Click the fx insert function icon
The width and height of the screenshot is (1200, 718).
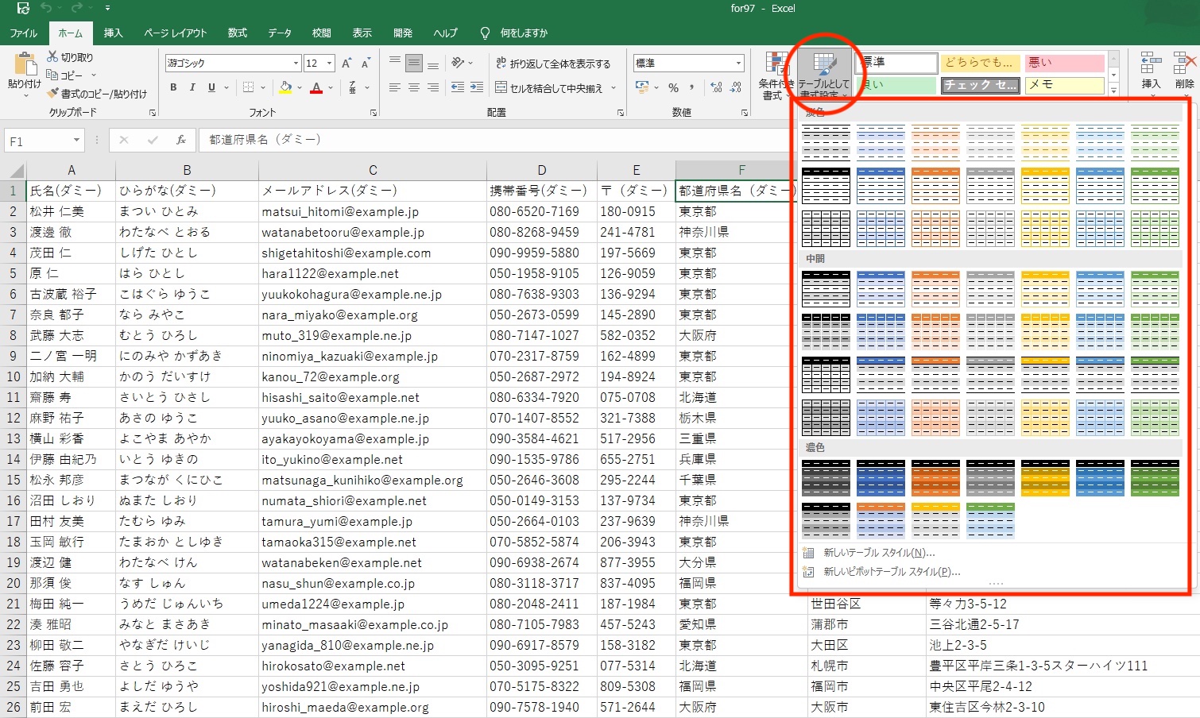coord(181,140)
